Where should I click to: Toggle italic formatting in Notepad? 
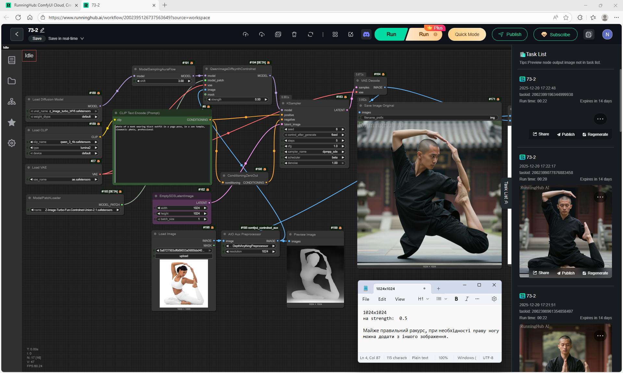click(x=467, y=299)
